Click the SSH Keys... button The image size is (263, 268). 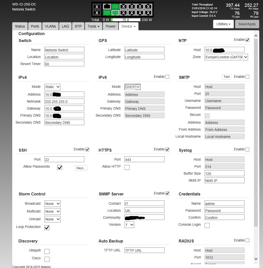(x=81, y=168)
